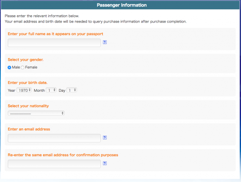Screen dimensions: 241x182
Task: Focus the email address input field
Action: (54, 138)
